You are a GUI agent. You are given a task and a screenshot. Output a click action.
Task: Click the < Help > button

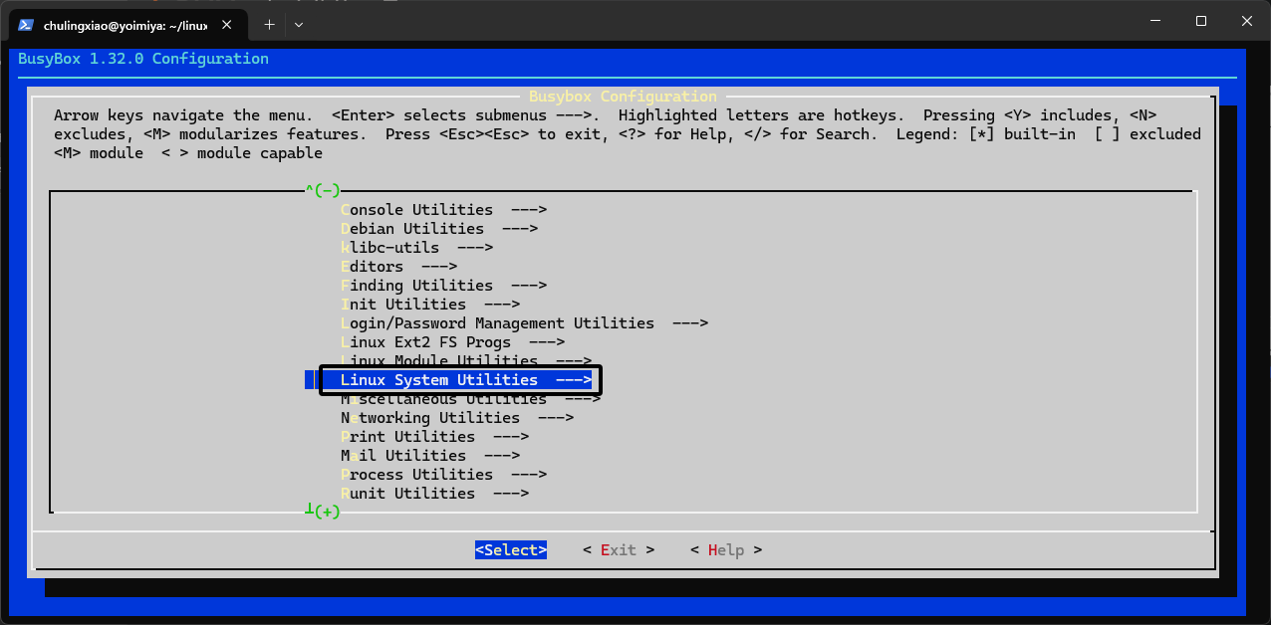coord(726,550)
